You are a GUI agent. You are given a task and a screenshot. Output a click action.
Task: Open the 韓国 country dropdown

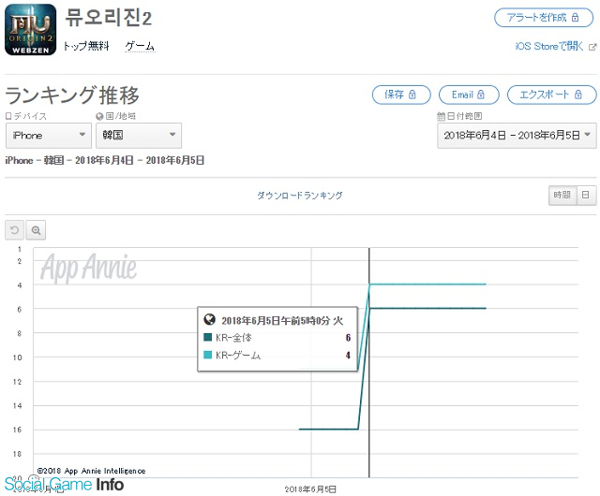pos(139,136)
